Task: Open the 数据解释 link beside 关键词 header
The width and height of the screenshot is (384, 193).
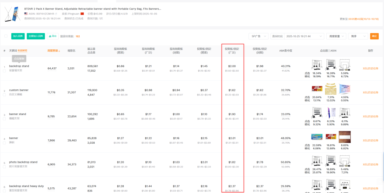Action: 22,51
